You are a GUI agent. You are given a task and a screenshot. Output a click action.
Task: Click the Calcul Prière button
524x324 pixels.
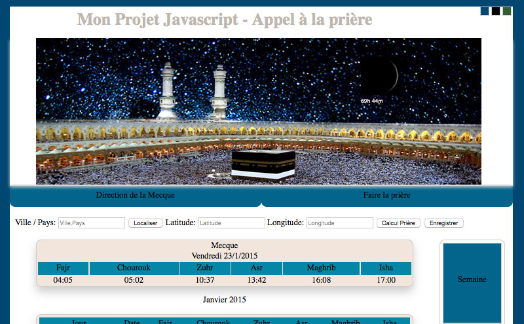(398, 223)
